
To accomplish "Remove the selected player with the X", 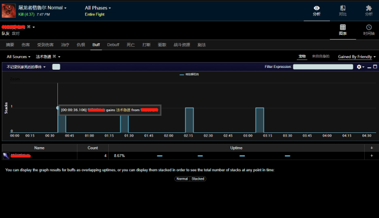I will coord(28,27).
